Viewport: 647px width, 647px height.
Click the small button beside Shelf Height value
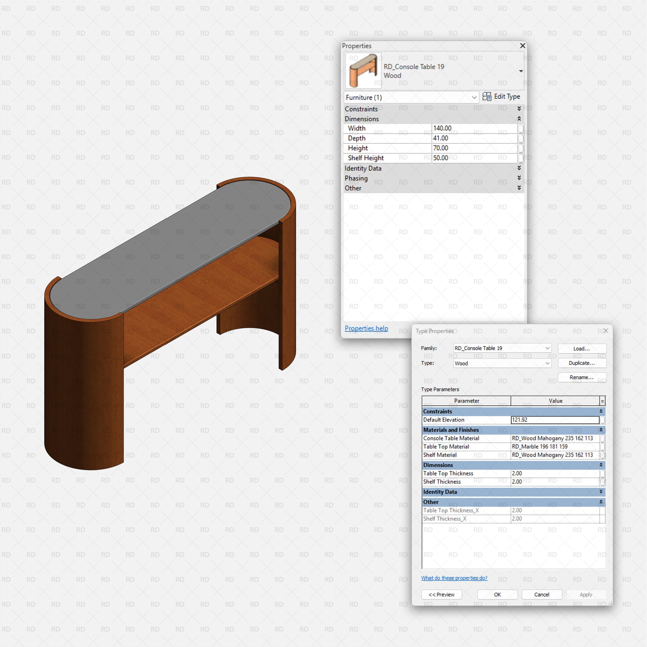click(x=520, y=158)
